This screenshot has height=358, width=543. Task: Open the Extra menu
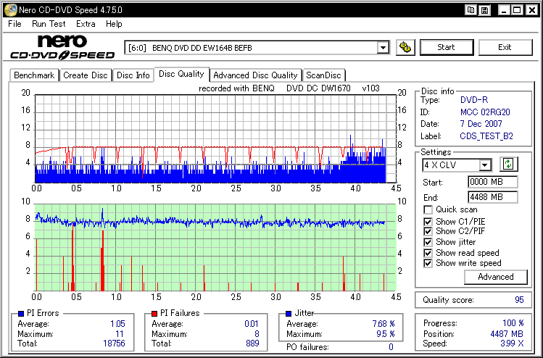86,24
